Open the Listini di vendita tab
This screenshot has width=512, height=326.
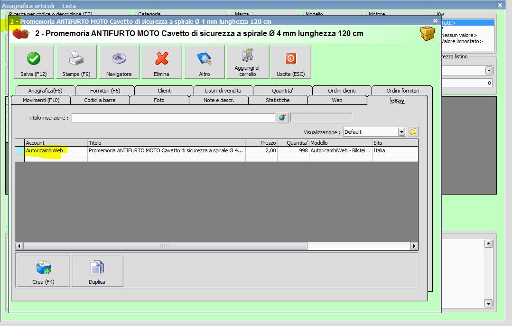click(x=223, y=91)
